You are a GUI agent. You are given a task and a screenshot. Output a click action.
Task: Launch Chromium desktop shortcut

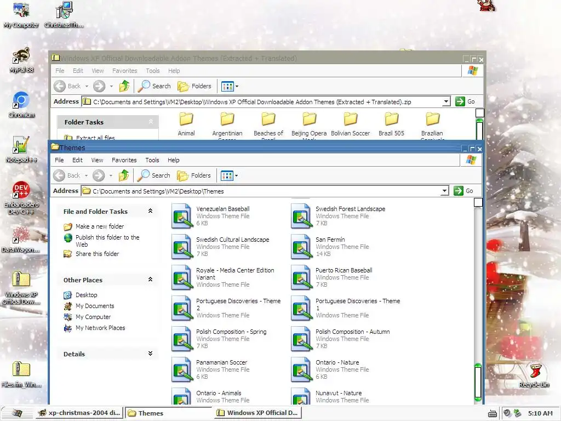(21, 104)
